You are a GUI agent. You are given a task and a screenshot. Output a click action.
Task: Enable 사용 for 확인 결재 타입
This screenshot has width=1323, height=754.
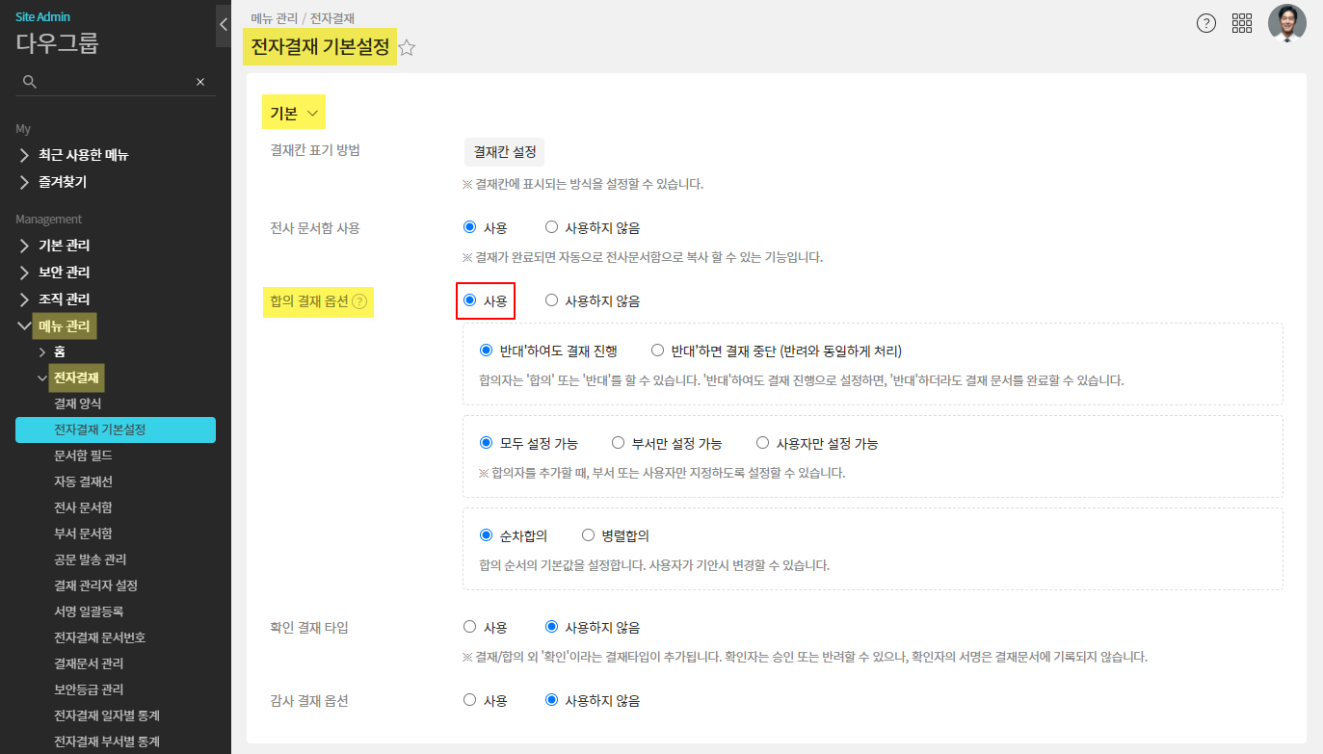click(470, 627)
